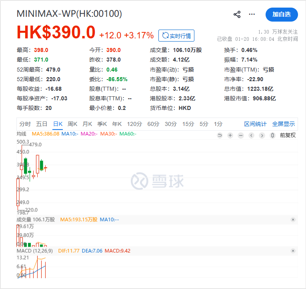Select the 日K chart tab
This screenshot has width=306, height=289.
(58, 124)
